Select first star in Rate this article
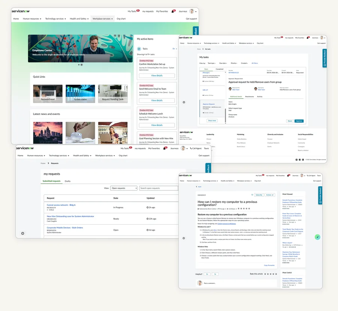The image size is (338, 311). pyautogui.click(x=265, y=274)
